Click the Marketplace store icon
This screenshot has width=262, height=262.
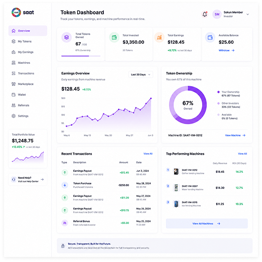tap(14, 84)
